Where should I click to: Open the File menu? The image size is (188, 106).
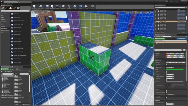click(x=2, y=4)
